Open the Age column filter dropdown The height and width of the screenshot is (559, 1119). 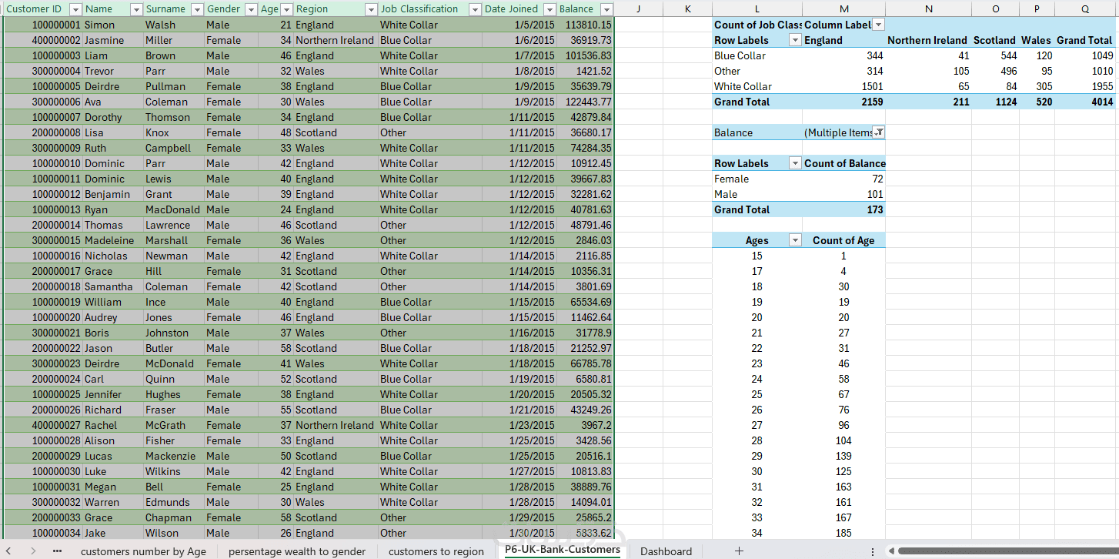(x=286, y=9)
